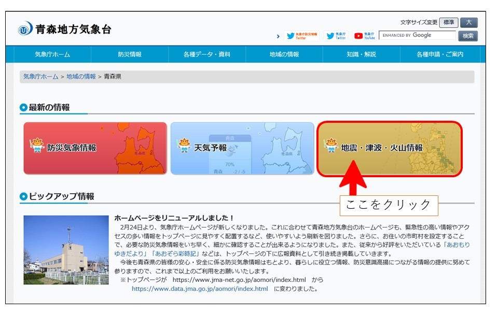Open the 地域の情報 navigation menu item
Viewport: 498px width, 314px height.
click(x=284, y=54)
